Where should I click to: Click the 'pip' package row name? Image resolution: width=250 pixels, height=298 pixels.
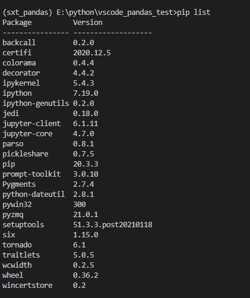click(9, 164)
